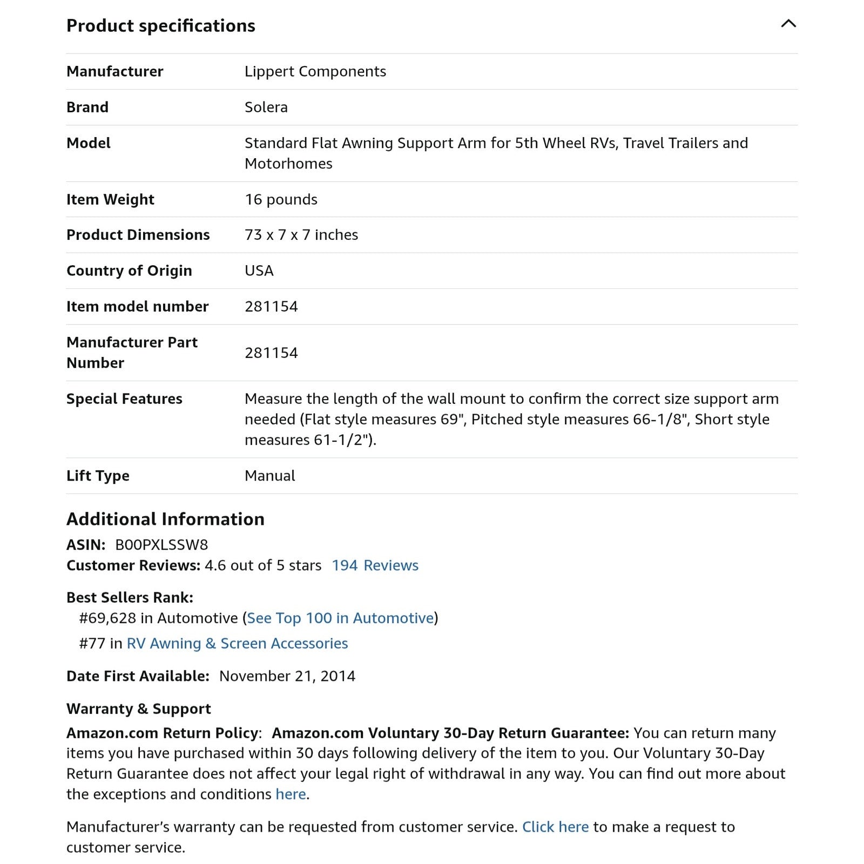864x864 pixels.
Task: Click the Warranty & Support heading
Action: click(138, 708)
